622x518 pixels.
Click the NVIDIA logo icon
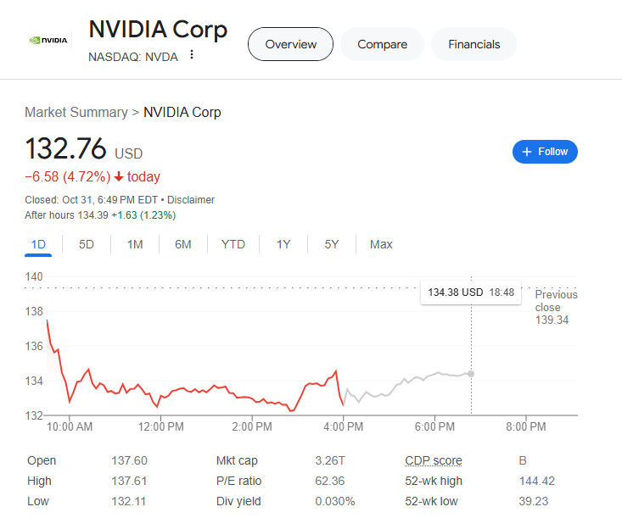(48, 39)
